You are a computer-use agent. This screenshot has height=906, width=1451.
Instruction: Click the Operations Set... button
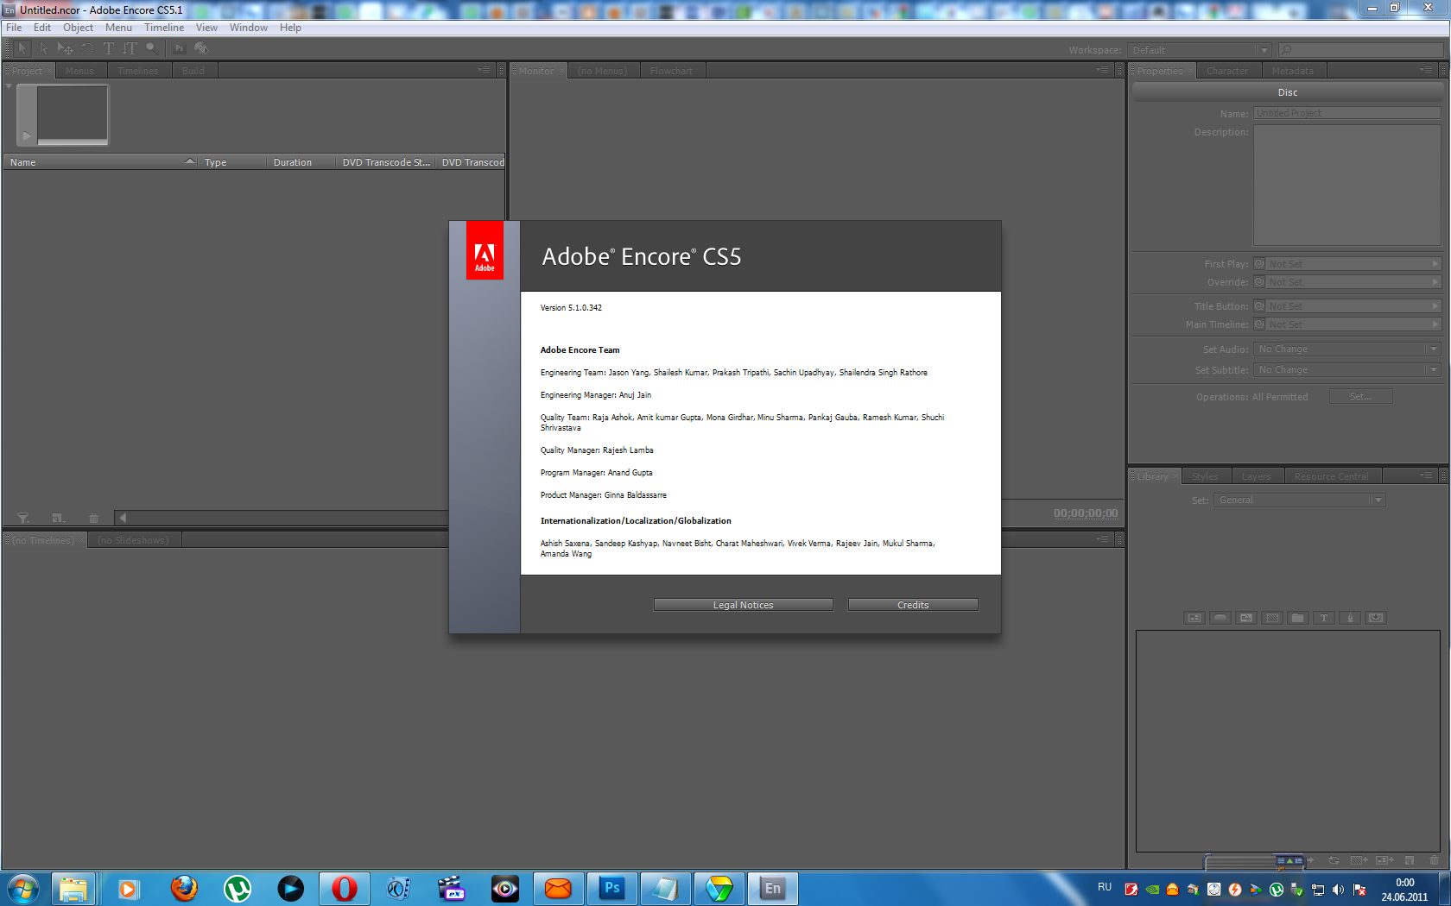point(1360,396)
